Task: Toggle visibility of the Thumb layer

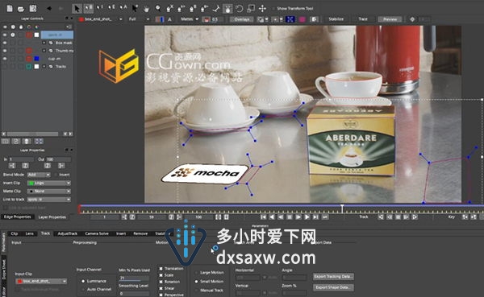Action: pos(5,51)
